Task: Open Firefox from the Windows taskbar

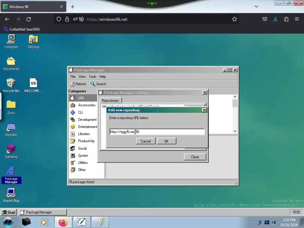Action: pyautogui.click(x=63, y=222)
